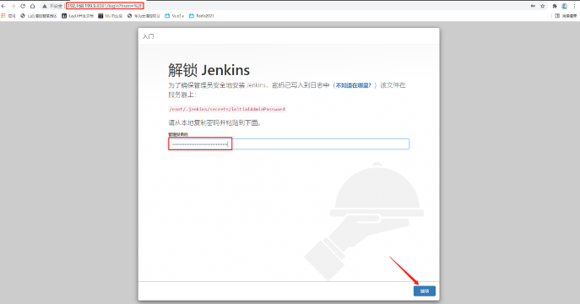Open the browser home page icon
This screenshot has height=304, width=580.
click(33, 6)
